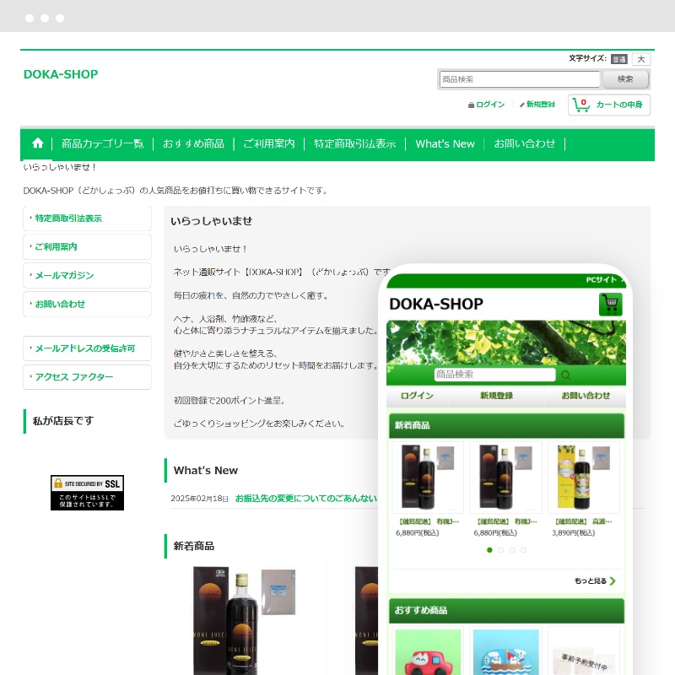Click the mobile green leaves banner image
675x675 pixels.
(505, 343)
